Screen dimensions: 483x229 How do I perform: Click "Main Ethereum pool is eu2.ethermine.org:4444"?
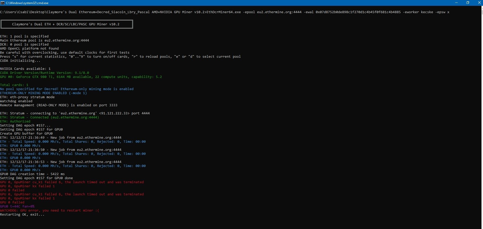click(45, 40)
